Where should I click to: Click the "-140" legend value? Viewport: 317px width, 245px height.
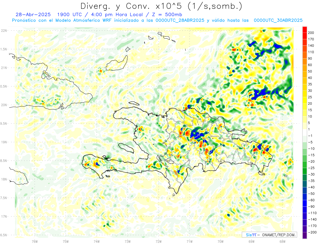pos(312,219)
